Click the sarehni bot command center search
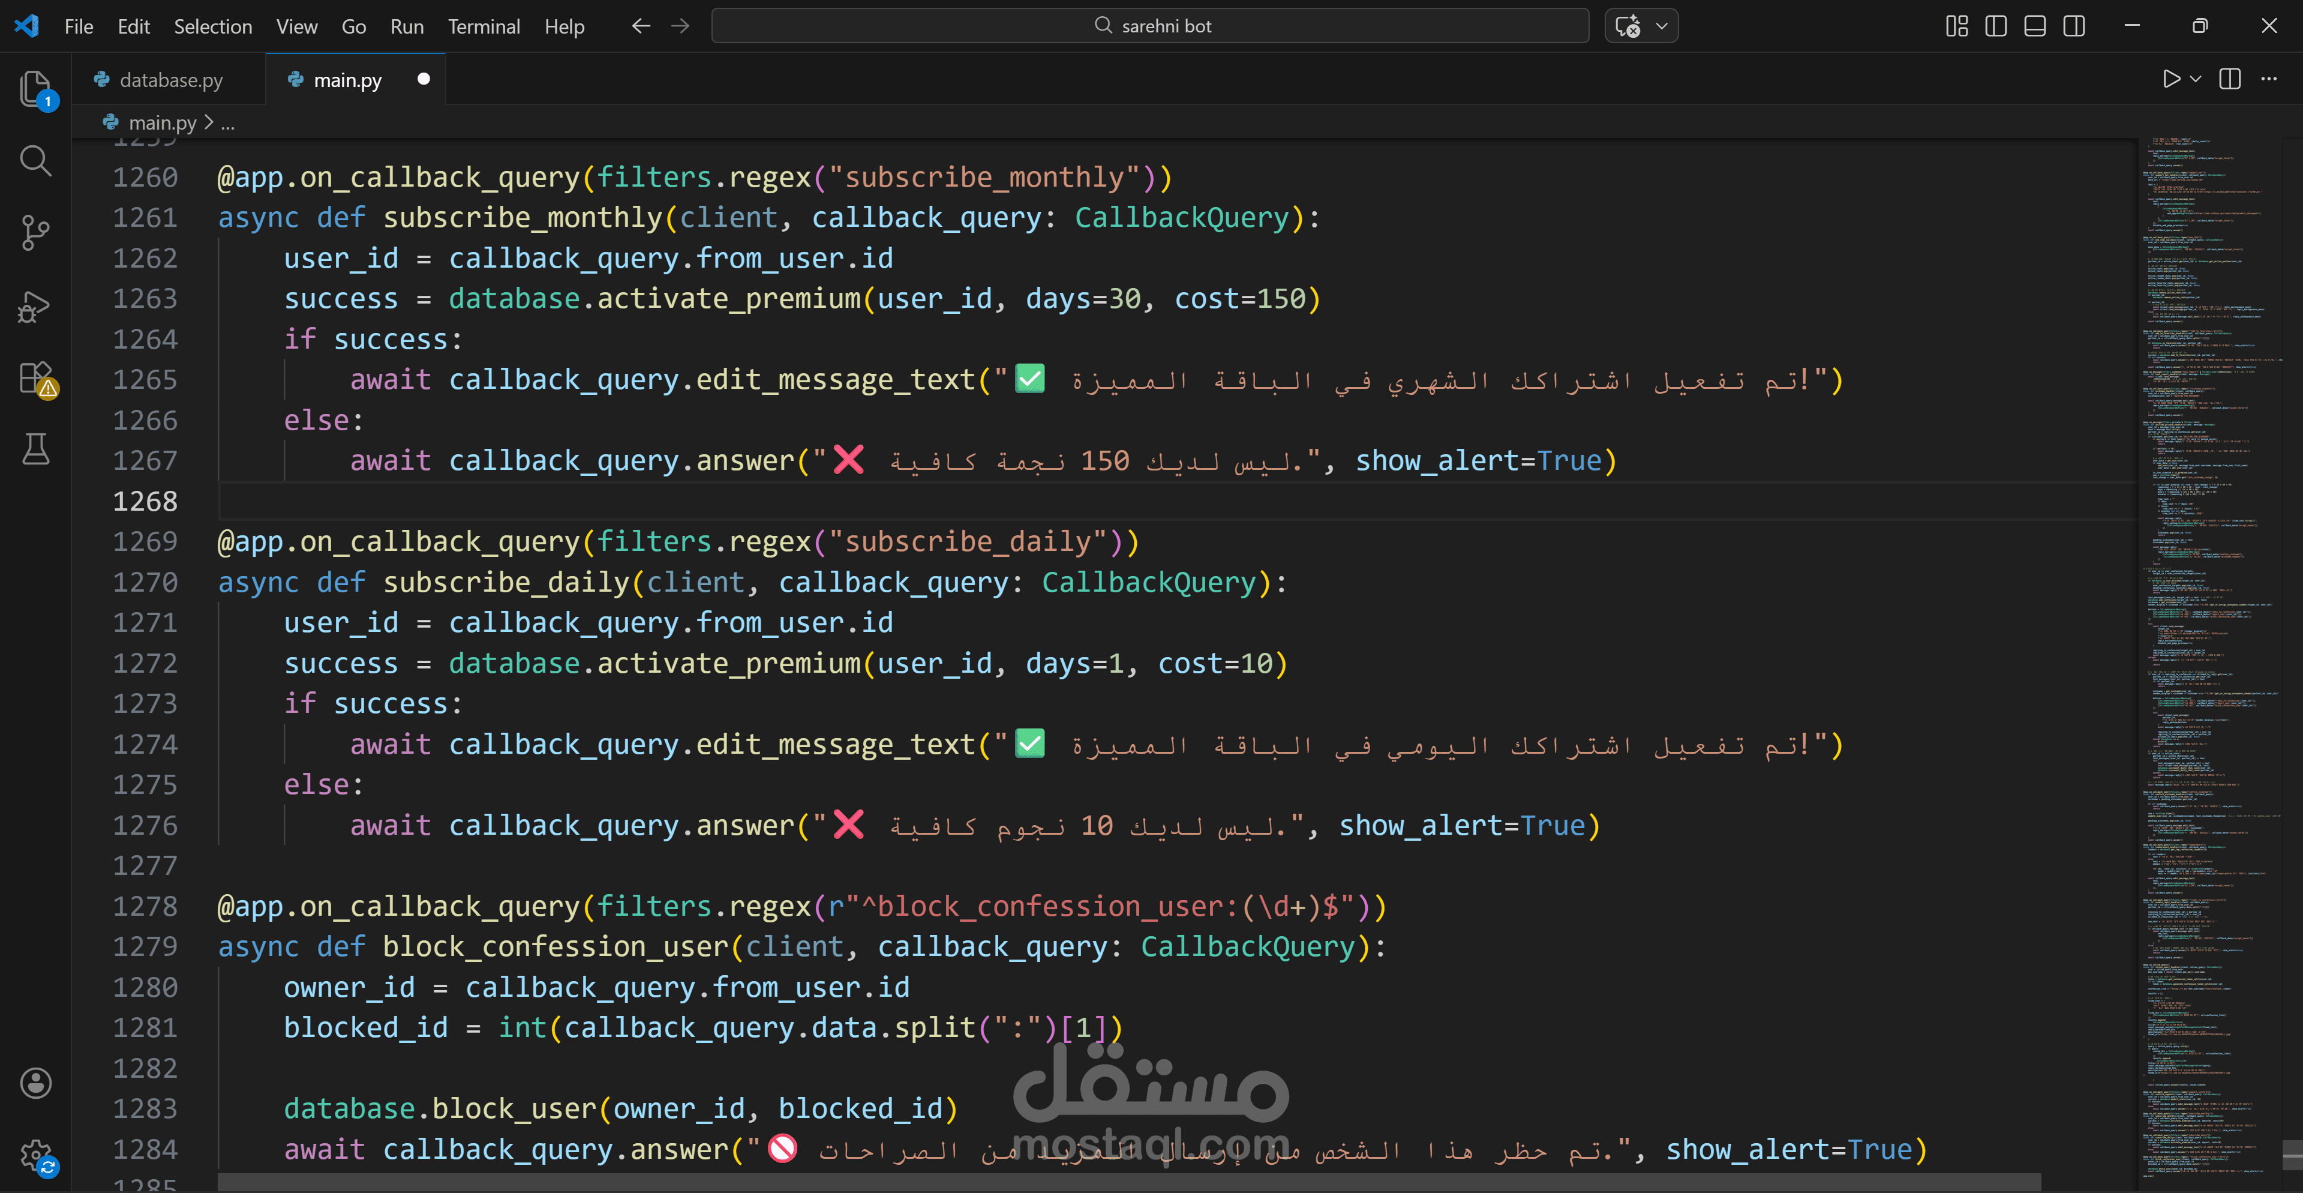2303x1193 pixels. tap(1150, 26)
